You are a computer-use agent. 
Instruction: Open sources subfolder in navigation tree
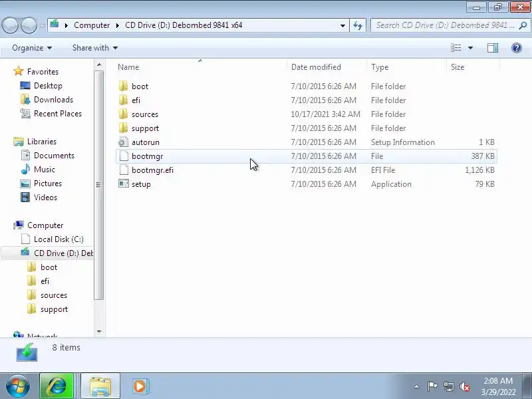click(x=54, y=295)
